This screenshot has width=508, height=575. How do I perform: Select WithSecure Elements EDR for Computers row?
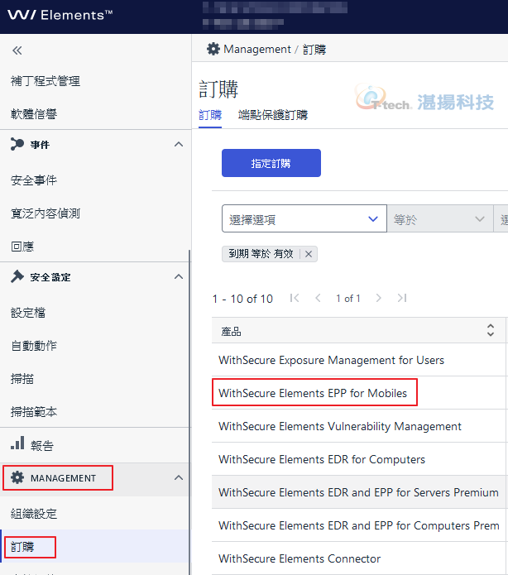point(358,458)
